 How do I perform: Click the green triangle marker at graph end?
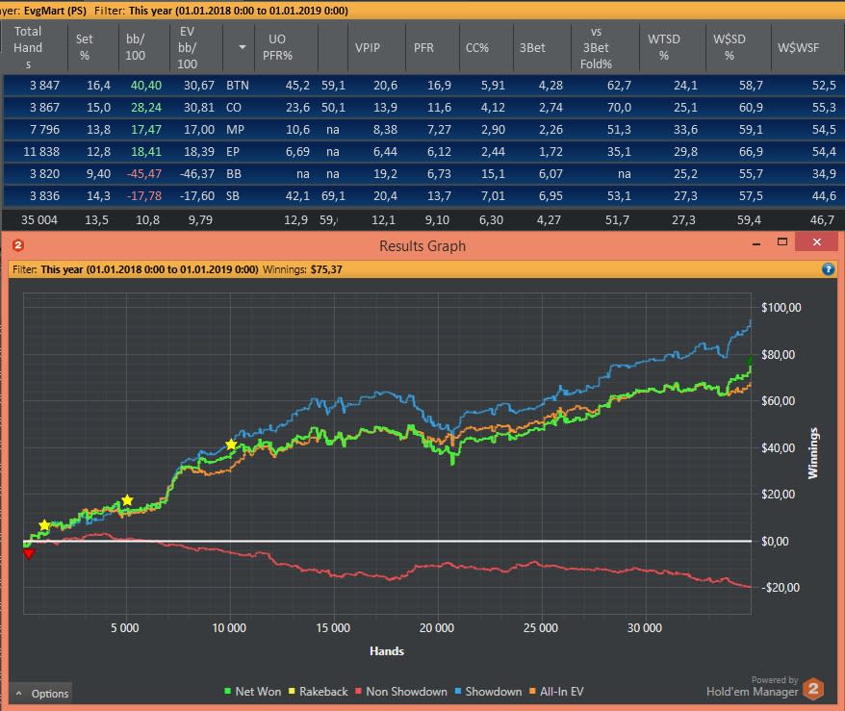(749, 361)
